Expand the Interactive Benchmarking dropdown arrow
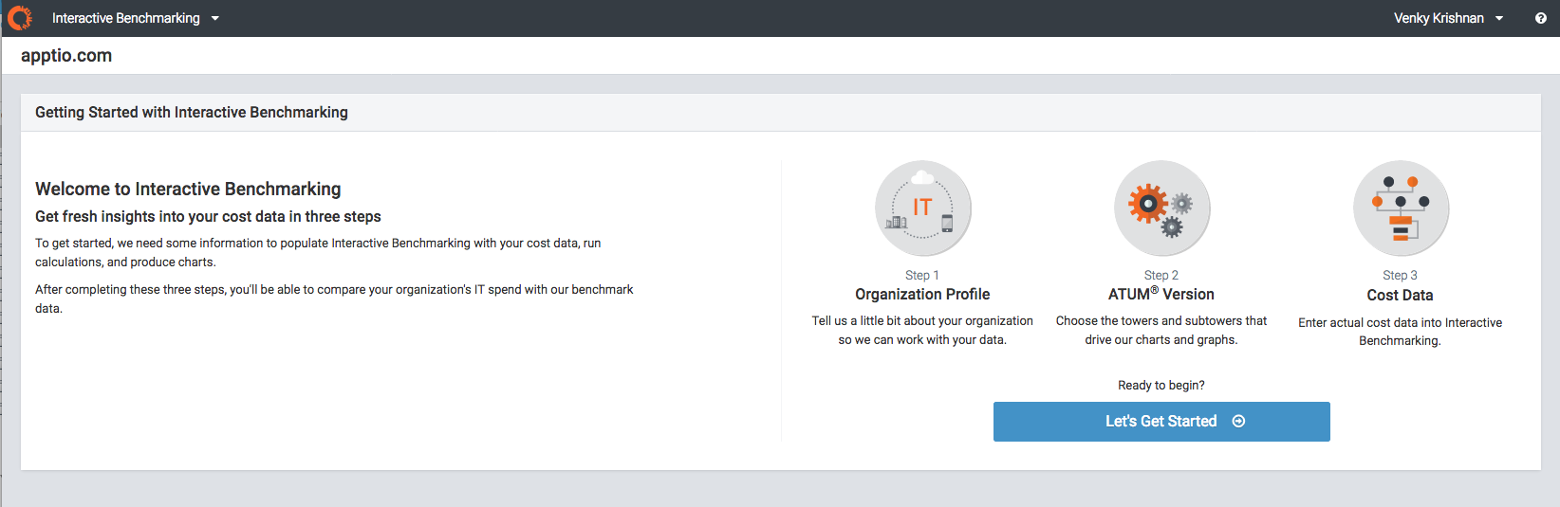 click(215, 18)
